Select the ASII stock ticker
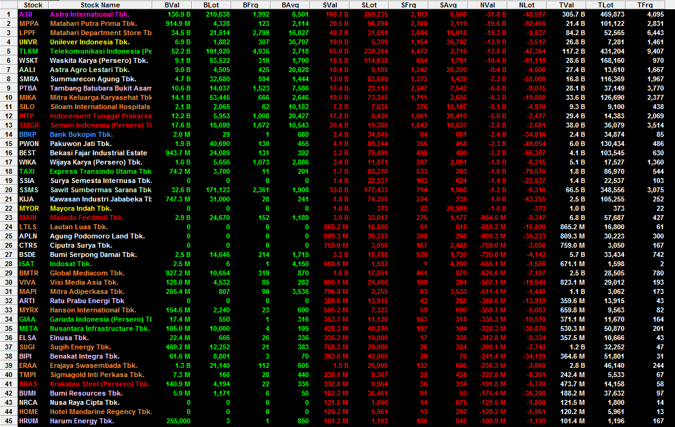675x427 pixels. click(x=26, y=14)
